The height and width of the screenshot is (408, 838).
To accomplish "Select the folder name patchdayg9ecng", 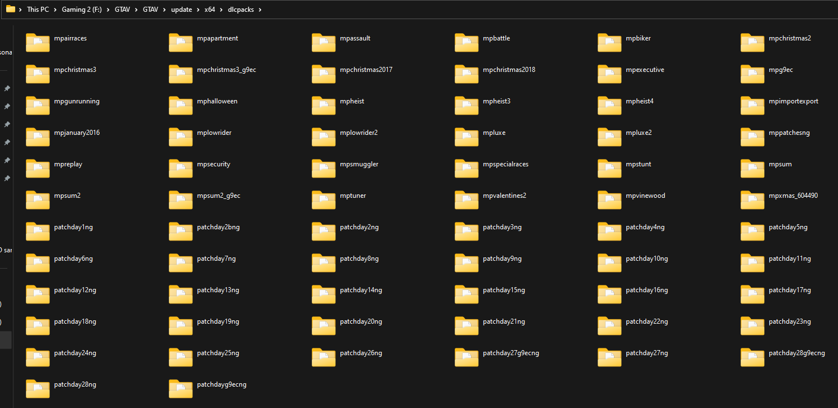I will 222,384.
